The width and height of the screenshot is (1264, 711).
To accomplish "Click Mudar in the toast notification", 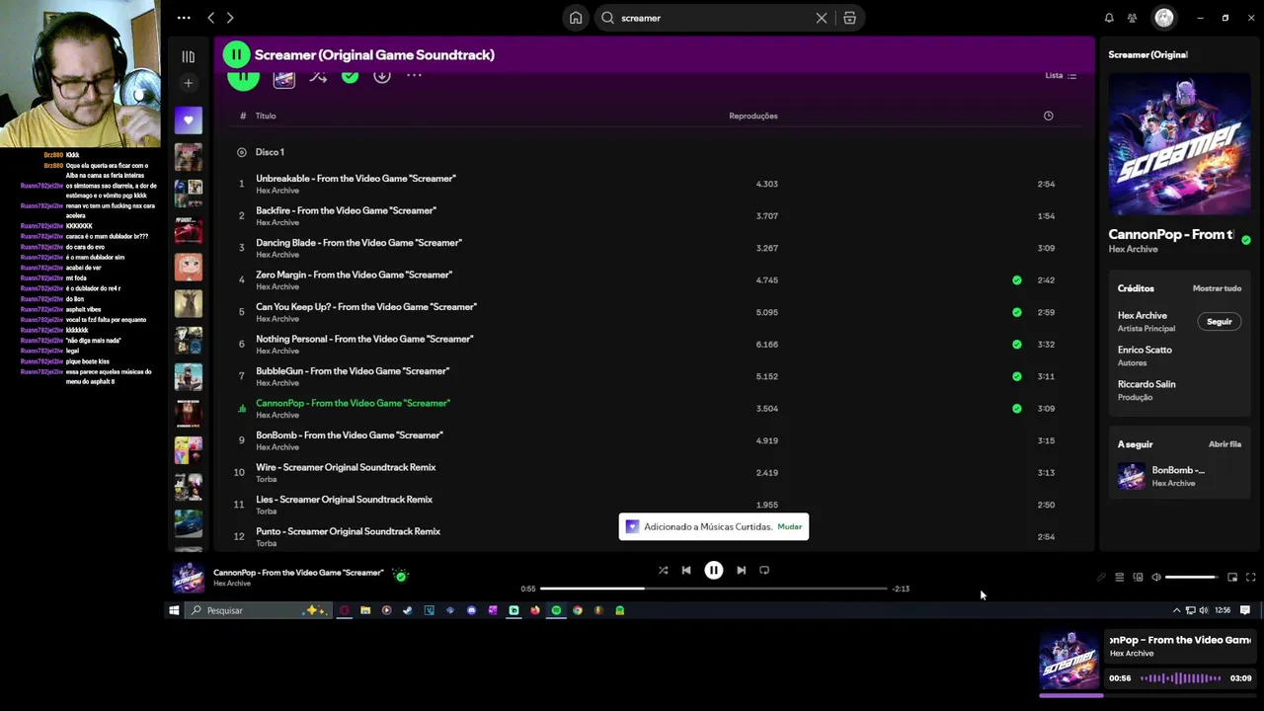I will coord(790,526).
